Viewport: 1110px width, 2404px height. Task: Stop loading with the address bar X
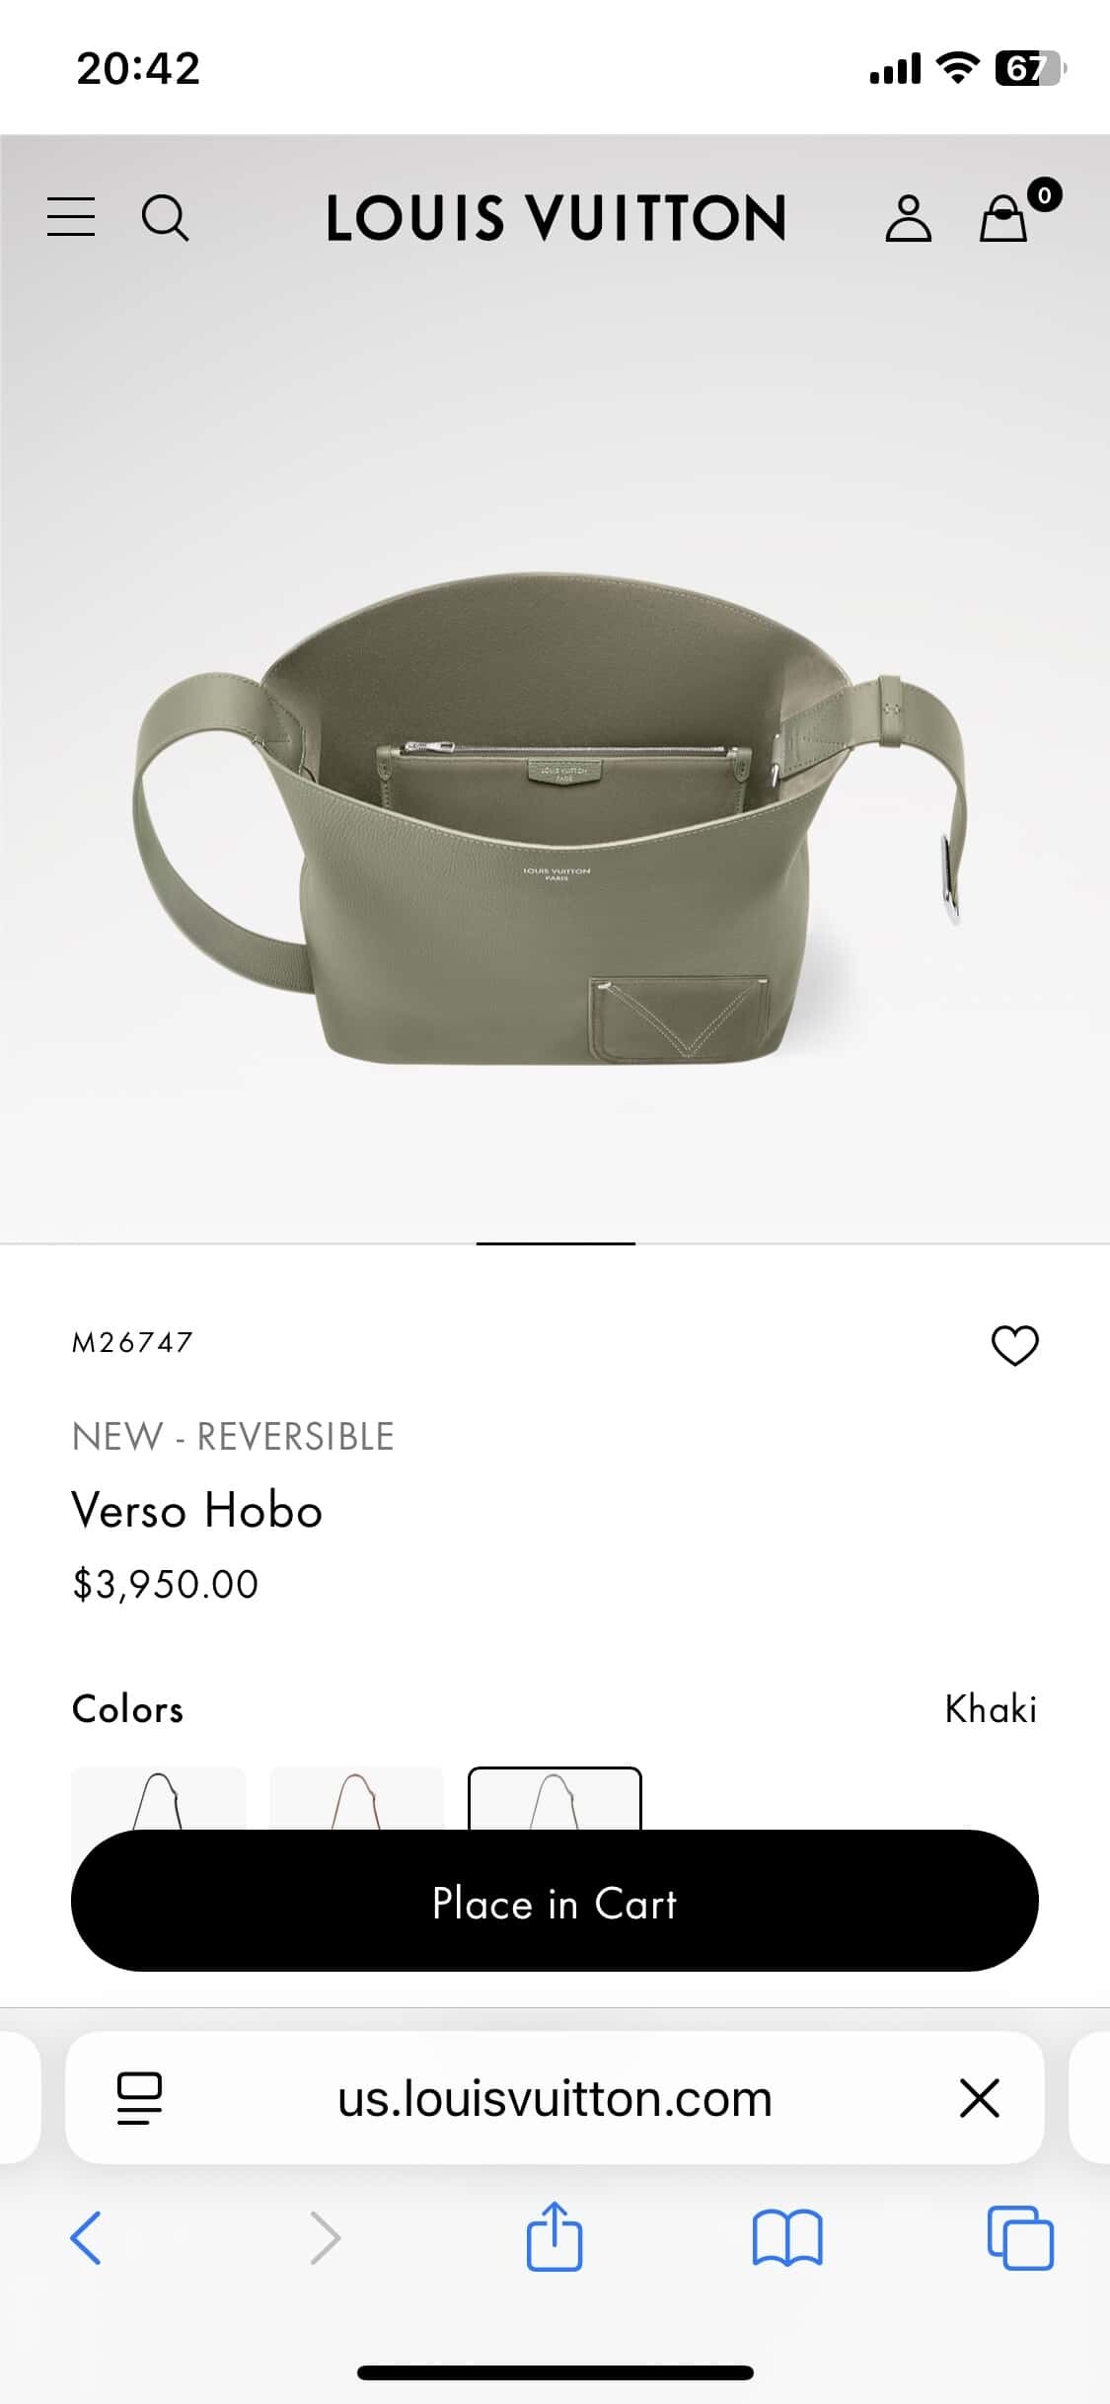click(980, 2097)
